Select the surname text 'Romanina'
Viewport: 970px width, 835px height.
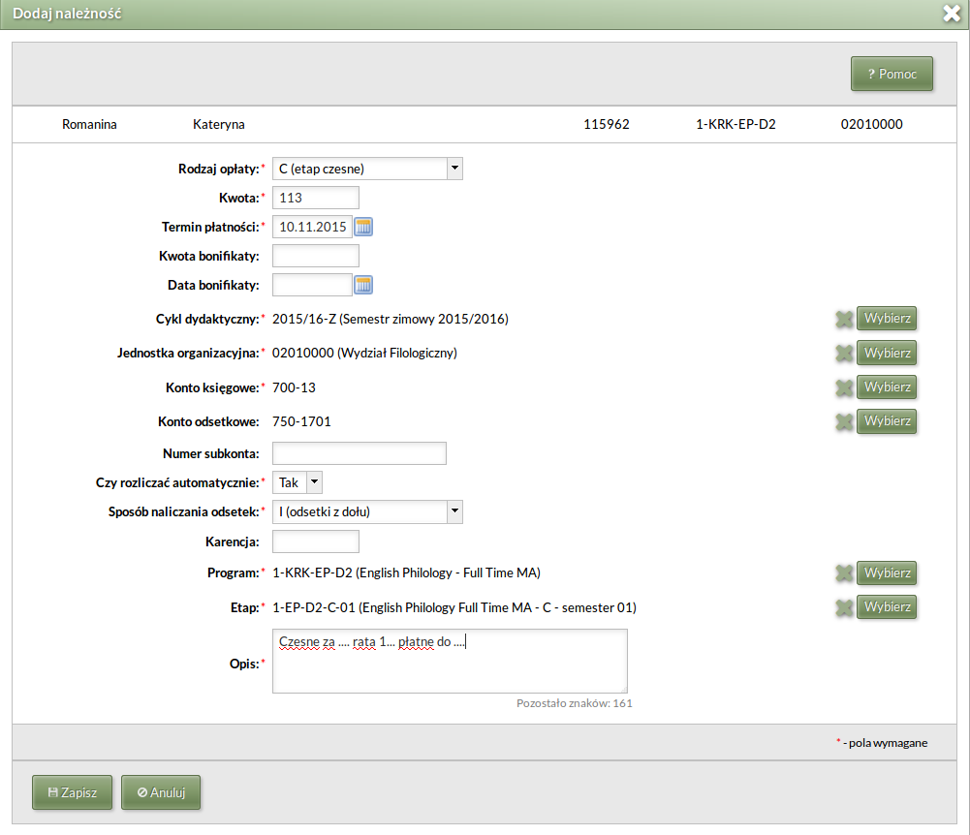(89, 124)
